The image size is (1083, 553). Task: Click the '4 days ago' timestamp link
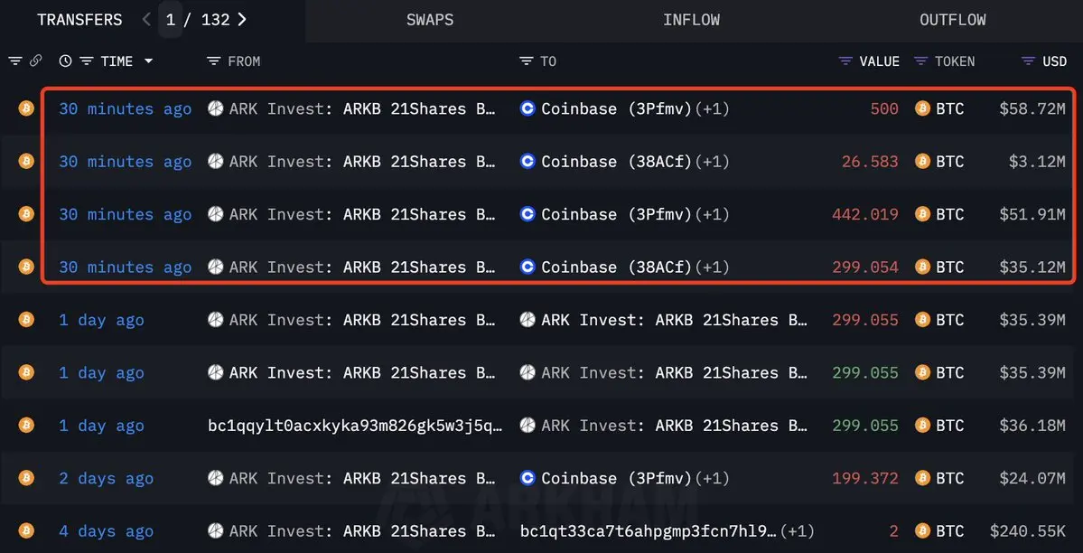tap(106, 531)
